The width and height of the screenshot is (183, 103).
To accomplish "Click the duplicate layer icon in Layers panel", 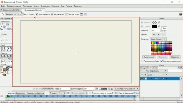I will point(144,68).
